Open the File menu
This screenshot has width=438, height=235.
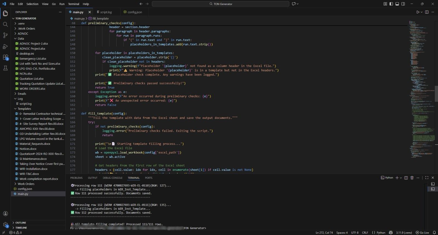[12, 4]
